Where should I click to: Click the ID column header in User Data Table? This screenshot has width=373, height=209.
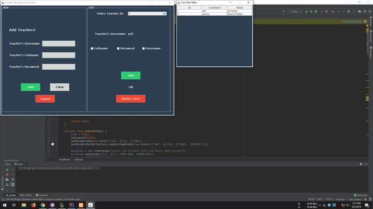click(189, 8)
